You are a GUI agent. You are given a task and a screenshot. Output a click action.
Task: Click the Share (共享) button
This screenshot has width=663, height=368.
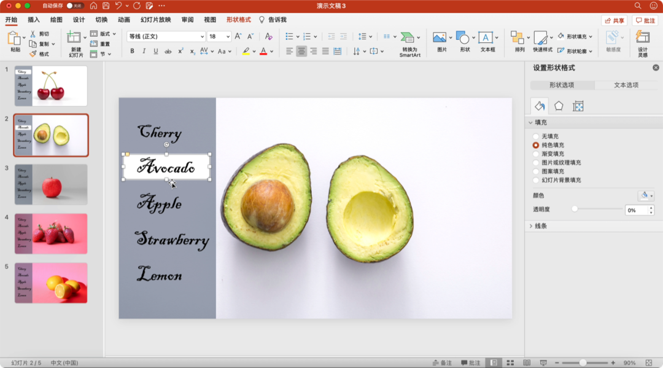[x=614, y=20]
